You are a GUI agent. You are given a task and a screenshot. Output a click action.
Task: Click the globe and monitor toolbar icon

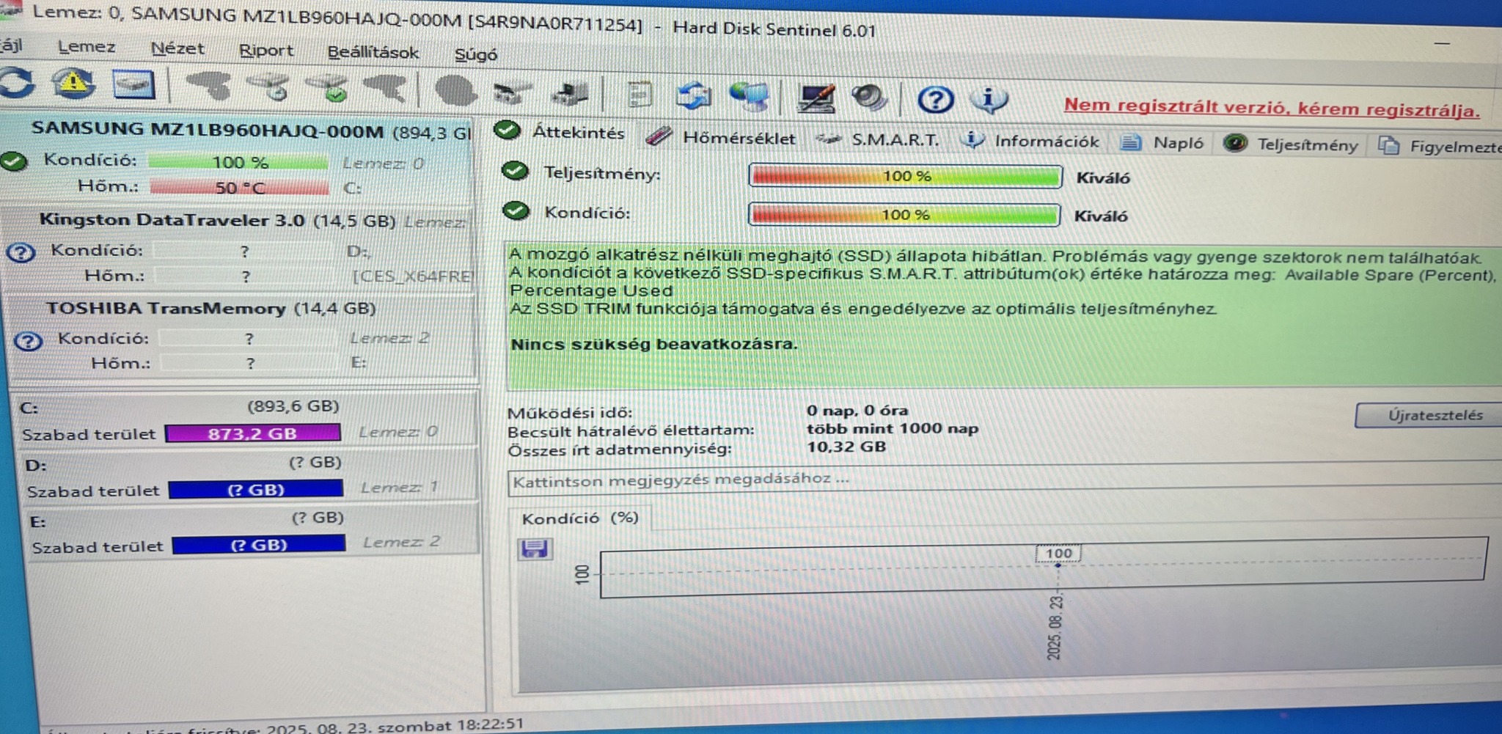pyautogui.click(x=750, y=98)
